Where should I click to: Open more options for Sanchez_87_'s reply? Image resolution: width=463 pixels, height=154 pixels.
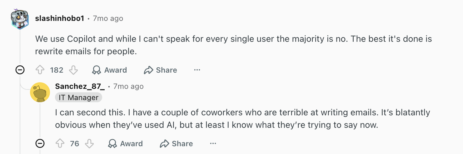tap(213, 144)
